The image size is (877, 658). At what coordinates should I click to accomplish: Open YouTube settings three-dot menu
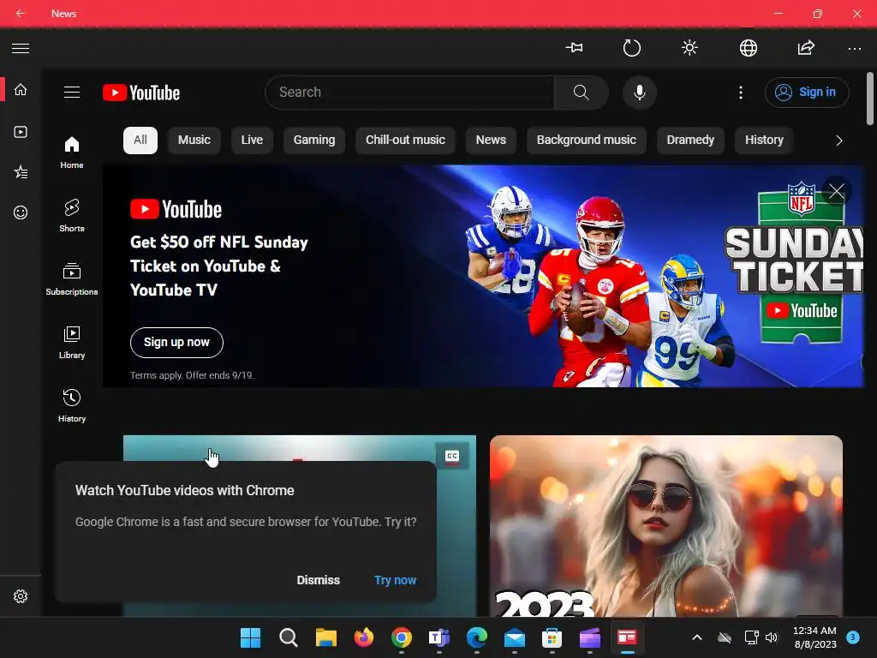pyautogui.click(x=741, y=93)
